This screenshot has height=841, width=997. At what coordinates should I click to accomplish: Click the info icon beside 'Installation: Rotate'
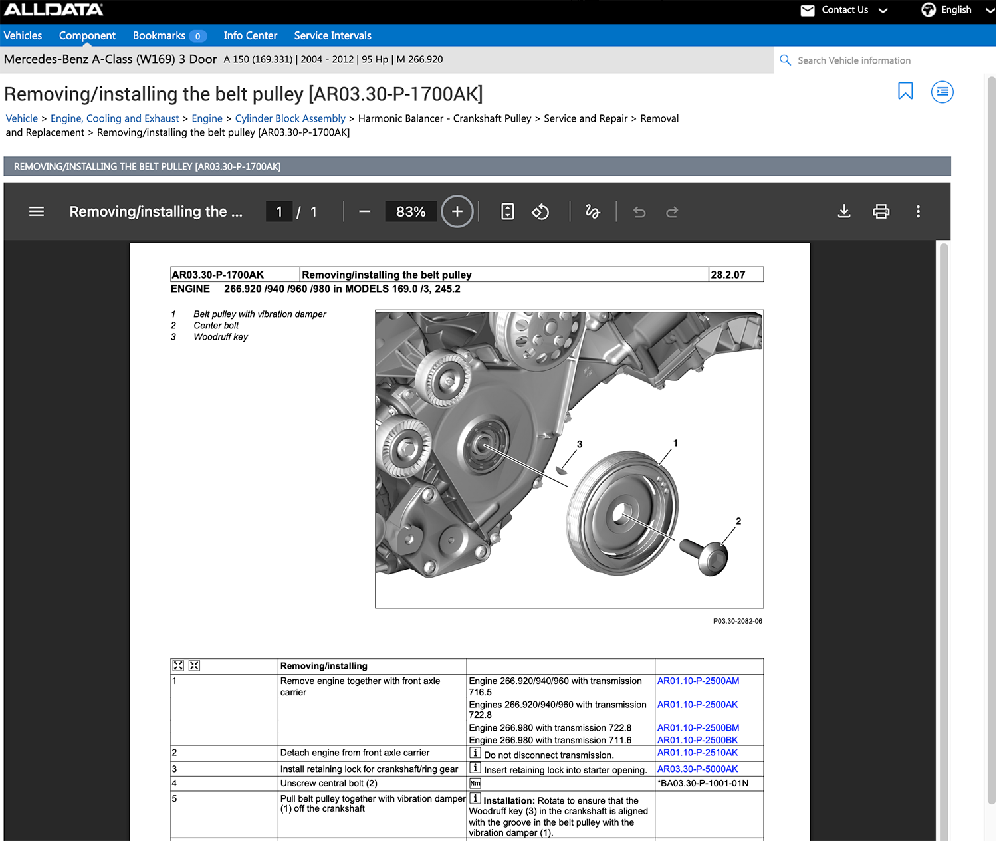(x=475, y=798)
